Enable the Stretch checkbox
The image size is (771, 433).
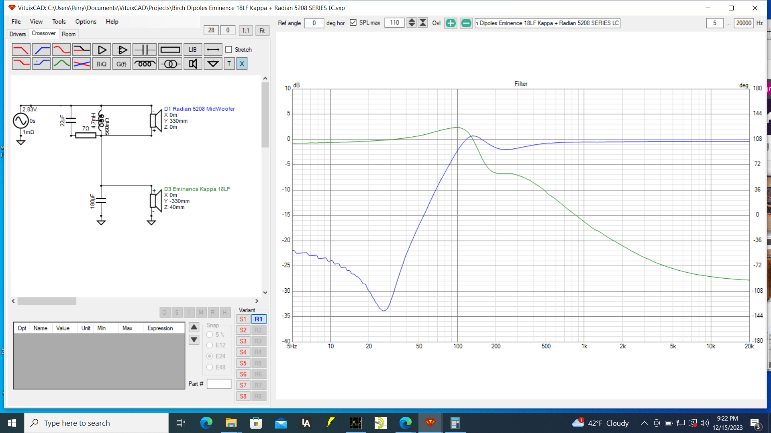coord(229,50)
